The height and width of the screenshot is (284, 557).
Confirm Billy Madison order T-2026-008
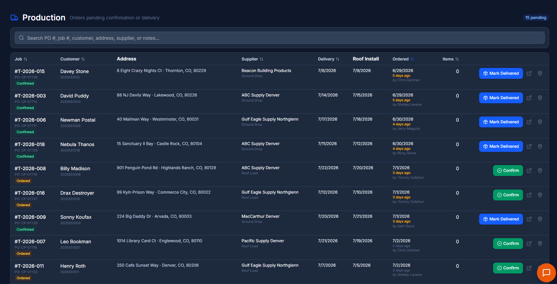pos(508,171)
